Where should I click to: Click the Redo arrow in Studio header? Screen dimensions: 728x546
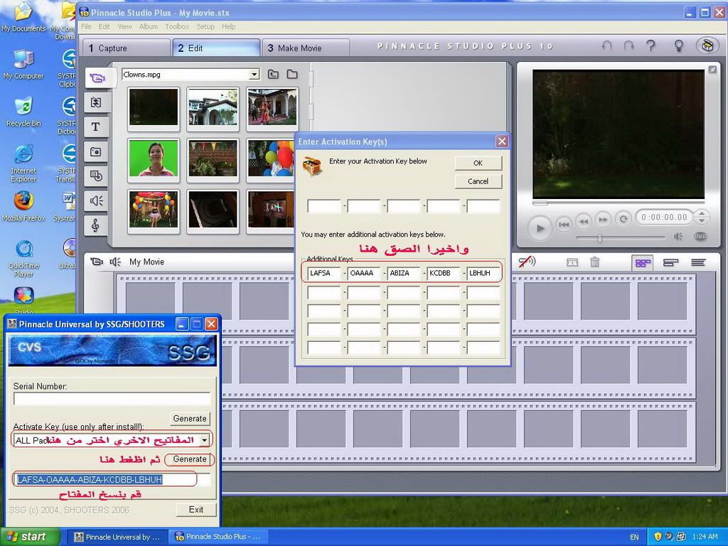[628, 46]
